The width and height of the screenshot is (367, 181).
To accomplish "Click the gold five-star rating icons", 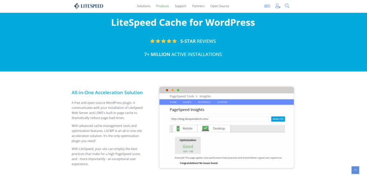I will point(163,41).
